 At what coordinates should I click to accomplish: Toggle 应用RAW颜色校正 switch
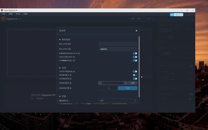point(135,61)
